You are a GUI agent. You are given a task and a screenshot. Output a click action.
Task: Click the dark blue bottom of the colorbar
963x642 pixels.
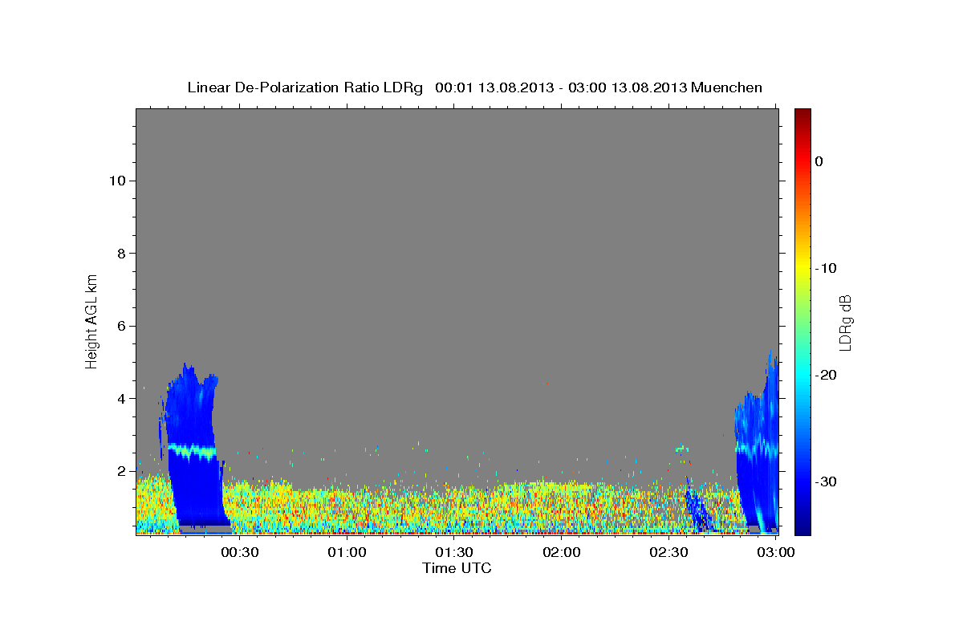[x=802, y=526]
